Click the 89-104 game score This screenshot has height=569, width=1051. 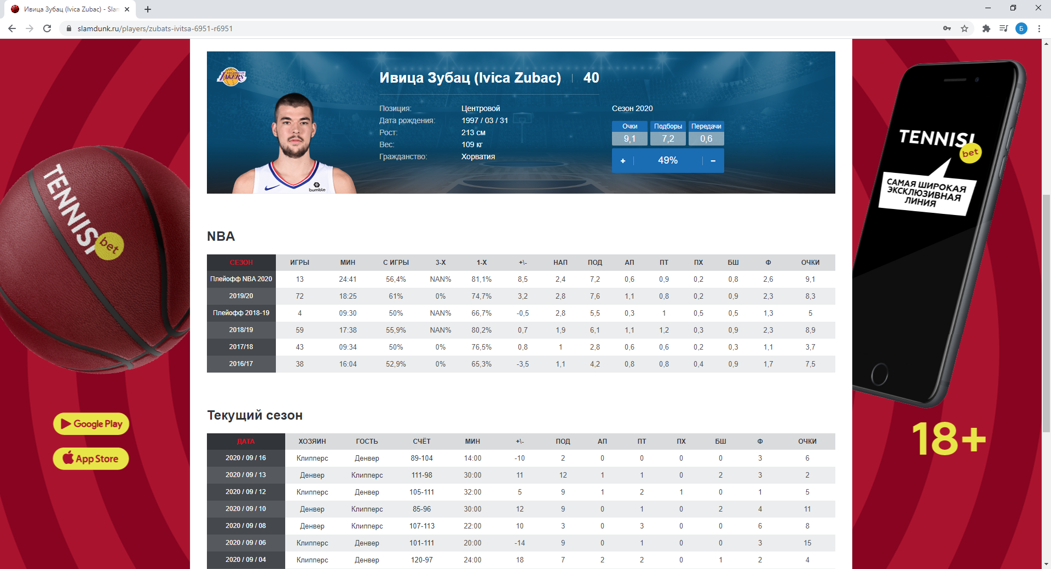421,458
